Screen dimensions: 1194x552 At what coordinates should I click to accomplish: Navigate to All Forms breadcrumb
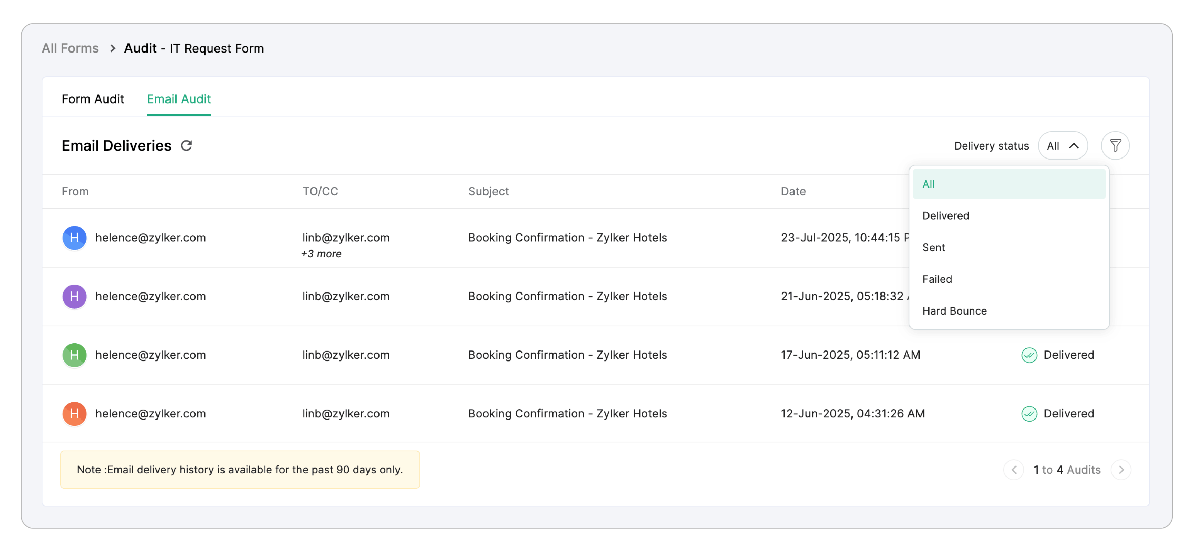[x=70, y=48]
